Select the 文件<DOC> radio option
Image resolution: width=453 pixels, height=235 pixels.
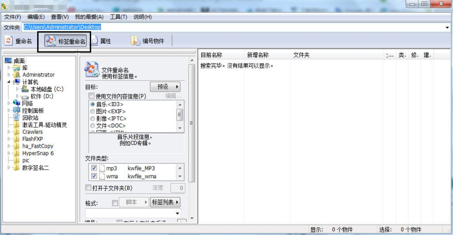coord(92,126)
